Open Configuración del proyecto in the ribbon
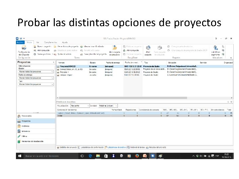The height and width of the screenshot is (179, 239). (24, 51)
